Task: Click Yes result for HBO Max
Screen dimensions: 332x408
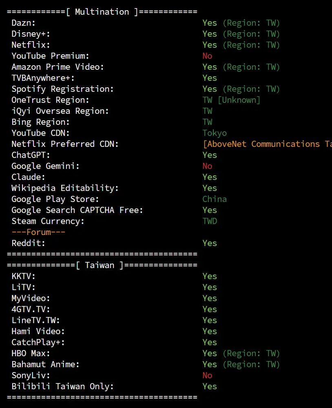Action: click(x=210, y=353)
